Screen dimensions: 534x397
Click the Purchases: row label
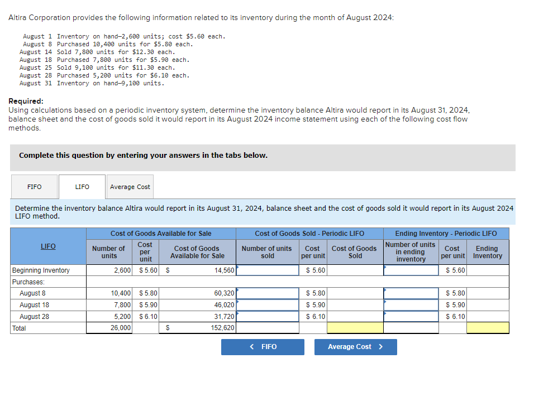[x=28, y=282]
